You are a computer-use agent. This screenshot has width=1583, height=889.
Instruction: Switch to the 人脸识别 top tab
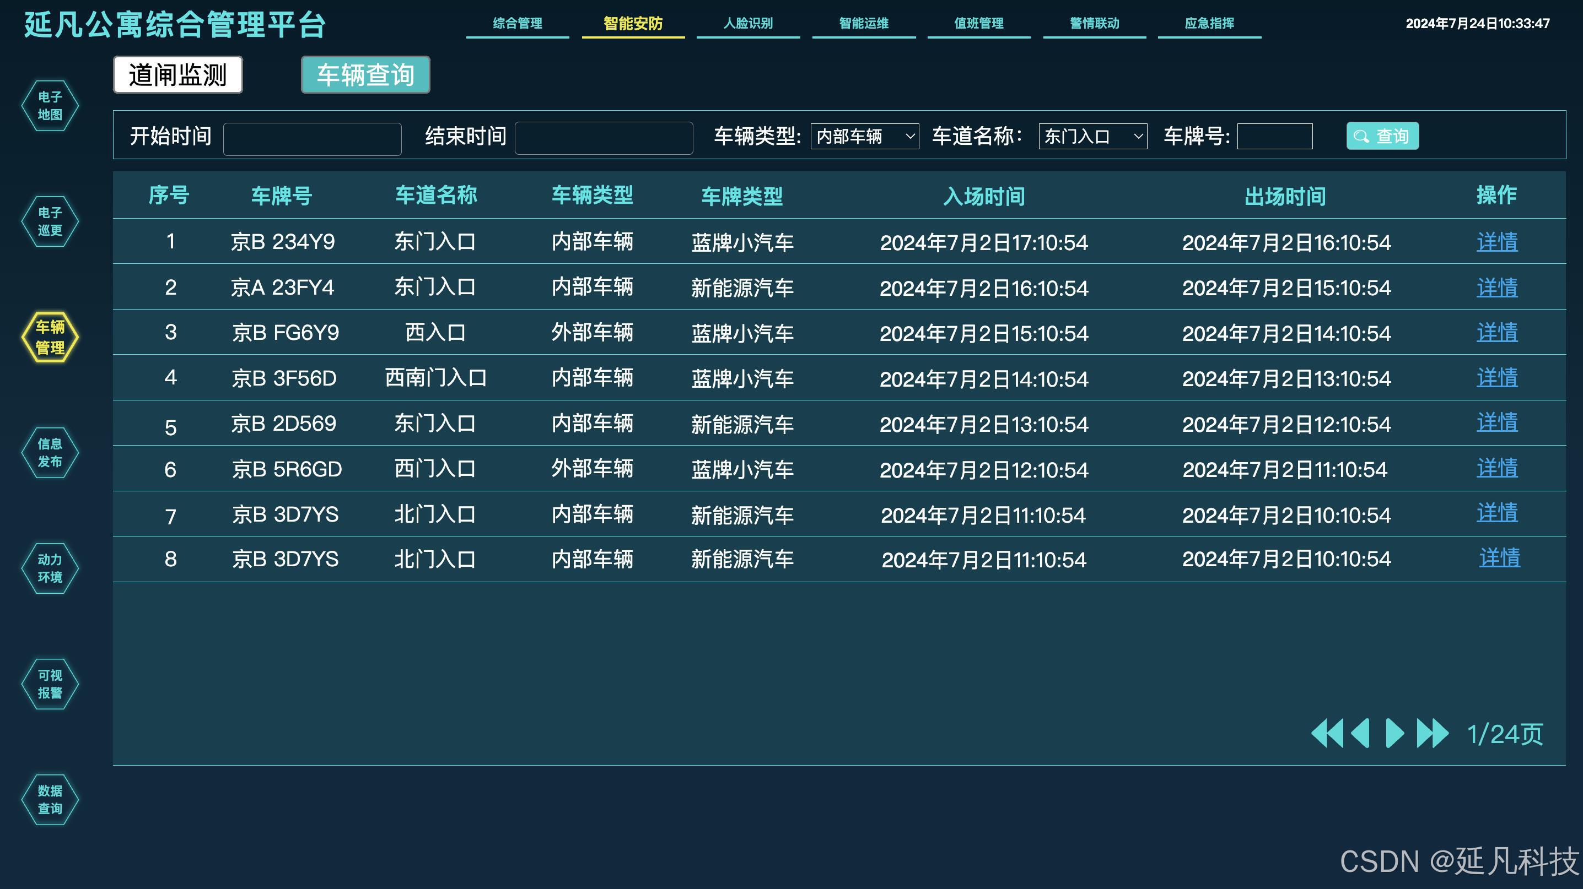click(748, 24)
